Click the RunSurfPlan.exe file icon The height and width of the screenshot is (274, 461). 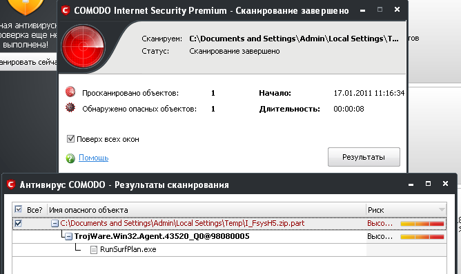pyautogui.click(x=94, y=250)
